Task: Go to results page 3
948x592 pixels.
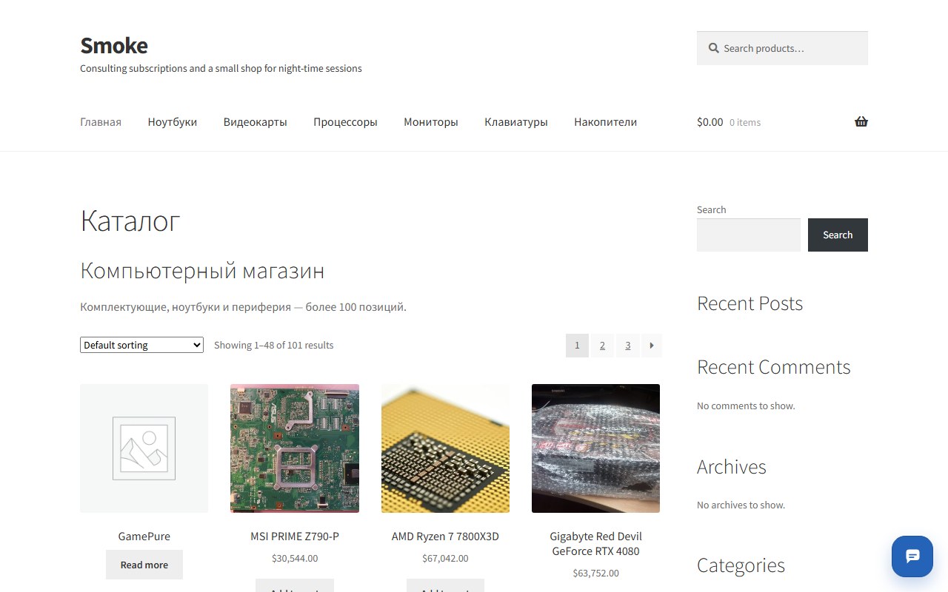Action: [627, 346]
